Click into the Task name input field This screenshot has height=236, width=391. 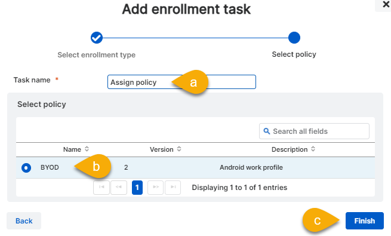[x=181, y=82]
